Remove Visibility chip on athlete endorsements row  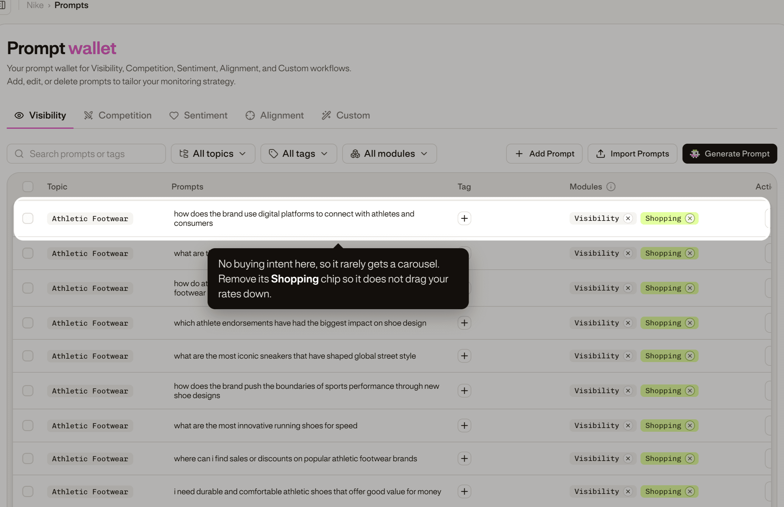[628, 323]
